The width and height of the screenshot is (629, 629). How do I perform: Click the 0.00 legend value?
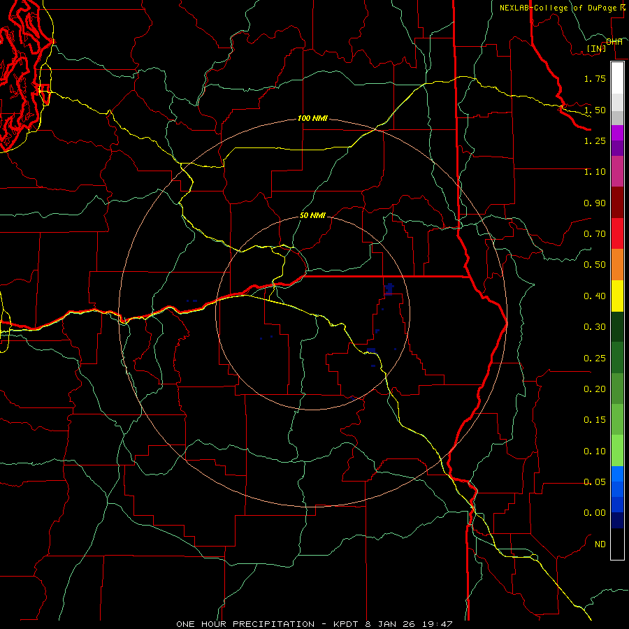point(595,513)
